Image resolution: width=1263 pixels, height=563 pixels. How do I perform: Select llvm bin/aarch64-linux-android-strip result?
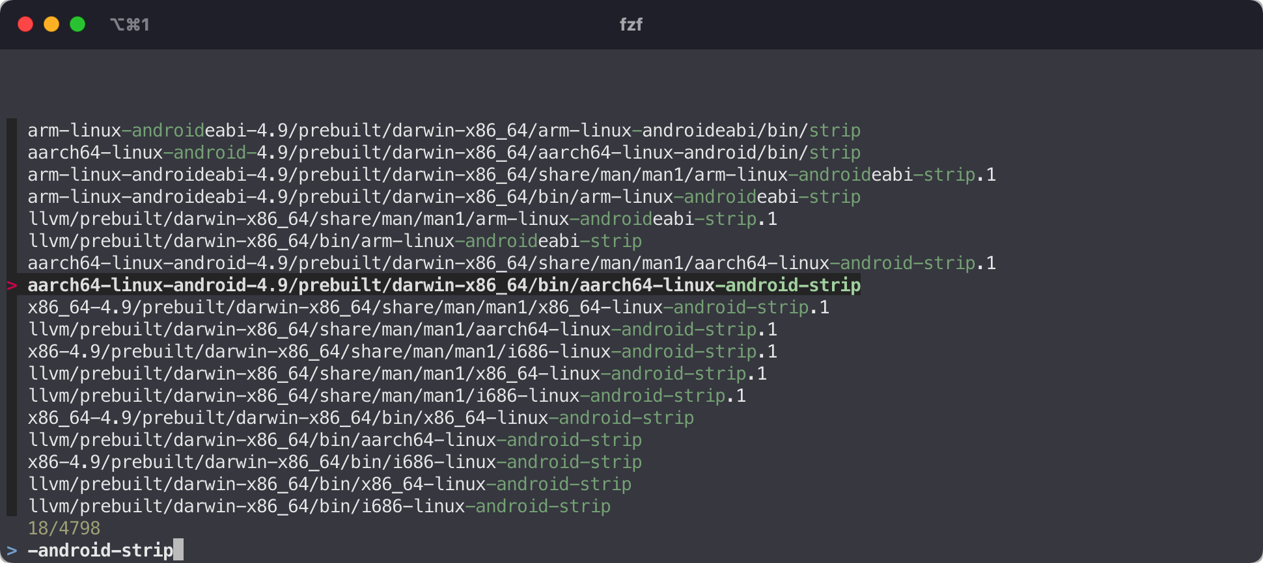click(335, 440)
